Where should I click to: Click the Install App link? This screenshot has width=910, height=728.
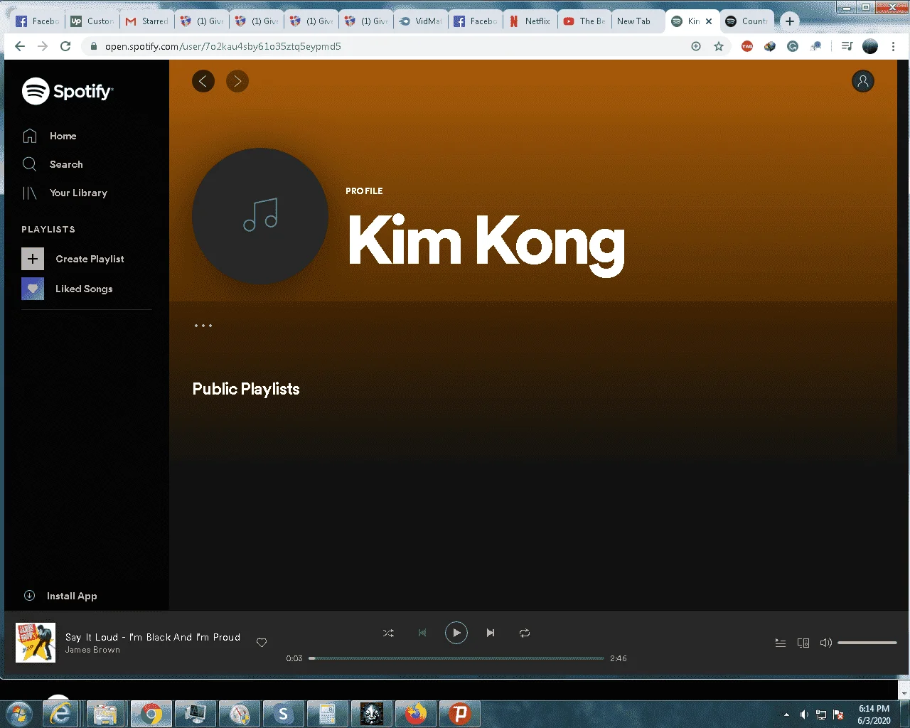pyautogui.click(x=60, y=596)
